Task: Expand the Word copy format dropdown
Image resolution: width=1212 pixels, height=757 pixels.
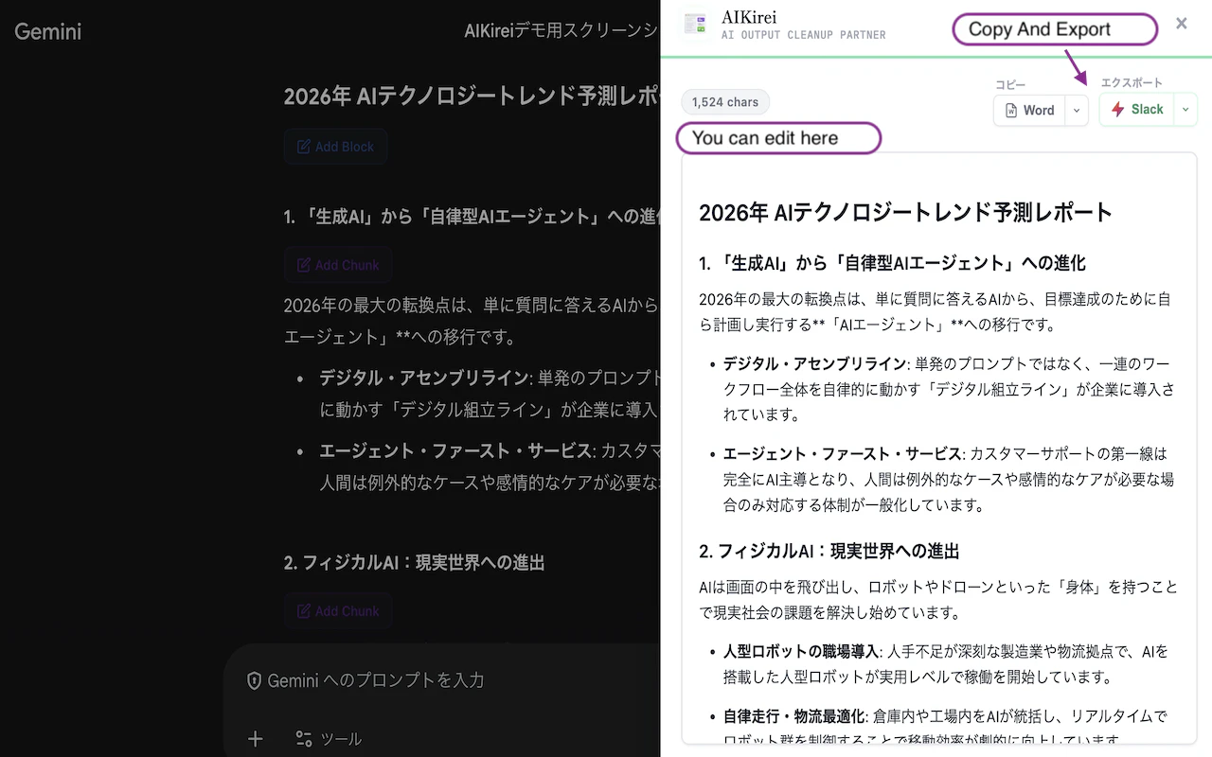Action: tap(1076, 110)
